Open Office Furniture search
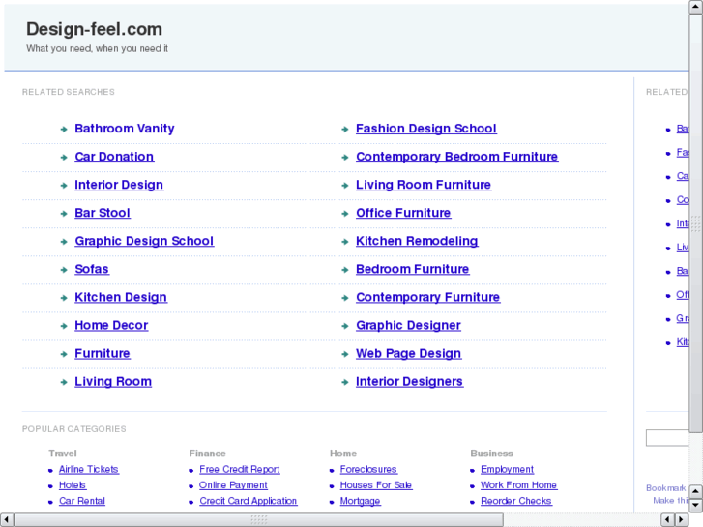703x527 pixels. pyautogui.click(x=403, y=213)
